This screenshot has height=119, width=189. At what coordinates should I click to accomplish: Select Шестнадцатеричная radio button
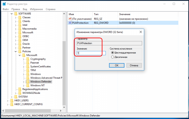(112, 53)
